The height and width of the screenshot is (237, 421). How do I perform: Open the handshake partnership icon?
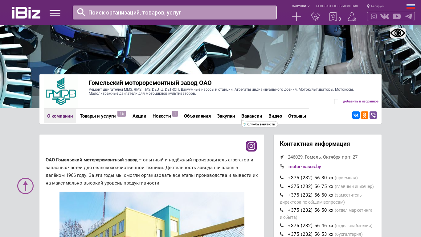coord(315,17)
